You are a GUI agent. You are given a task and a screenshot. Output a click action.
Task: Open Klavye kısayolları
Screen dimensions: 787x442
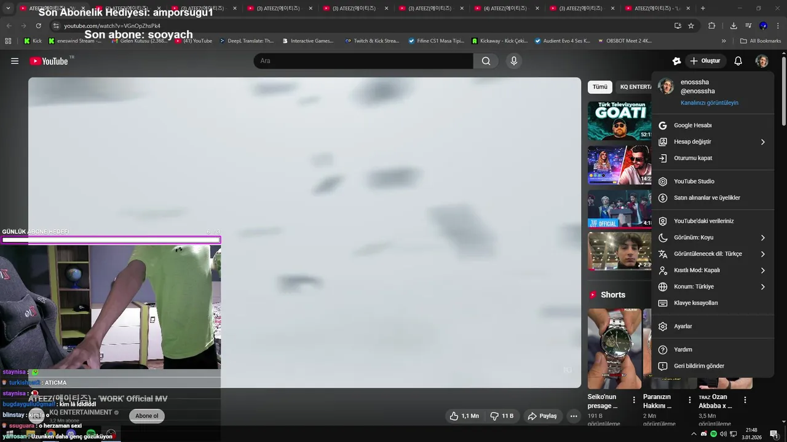pos(713,303)
